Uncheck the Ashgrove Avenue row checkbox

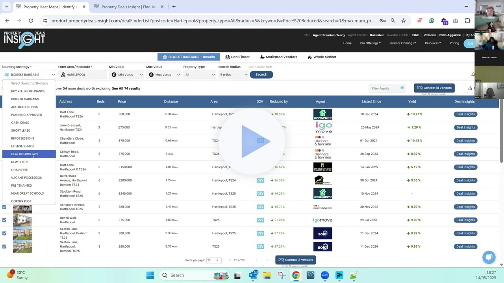coord(4,207)
